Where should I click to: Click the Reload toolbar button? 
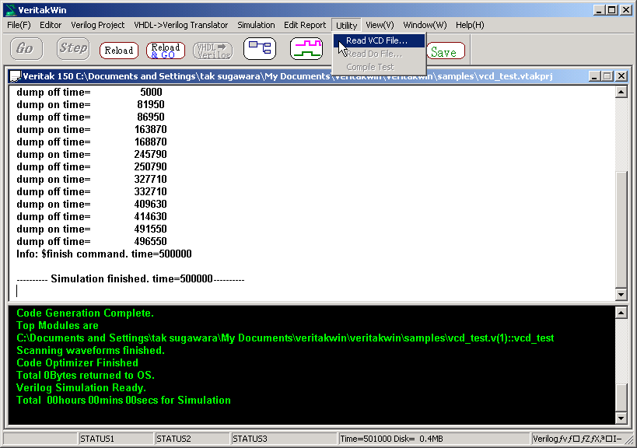click(119, 51)
